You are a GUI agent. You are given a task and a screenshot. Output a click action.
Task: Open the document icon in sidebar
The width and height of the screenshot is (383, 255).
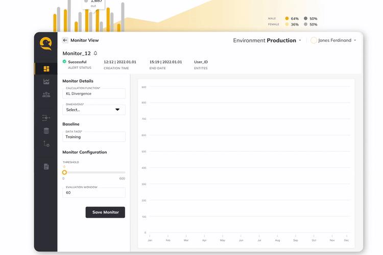pos(46,167)
